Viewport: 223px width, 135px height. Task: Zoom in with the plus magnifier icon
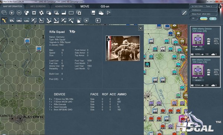point(12,13)
